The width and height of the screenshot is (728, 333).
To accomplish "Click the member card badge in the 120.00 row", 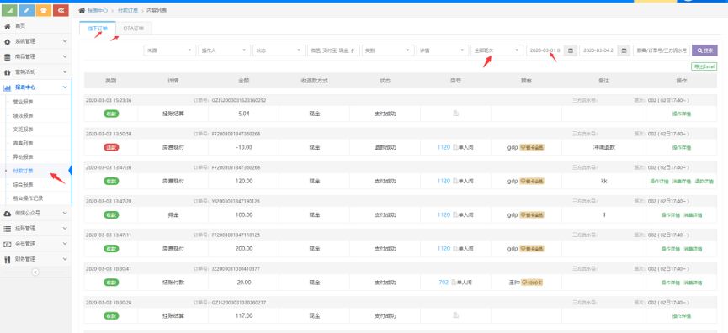I will [532, 182].
